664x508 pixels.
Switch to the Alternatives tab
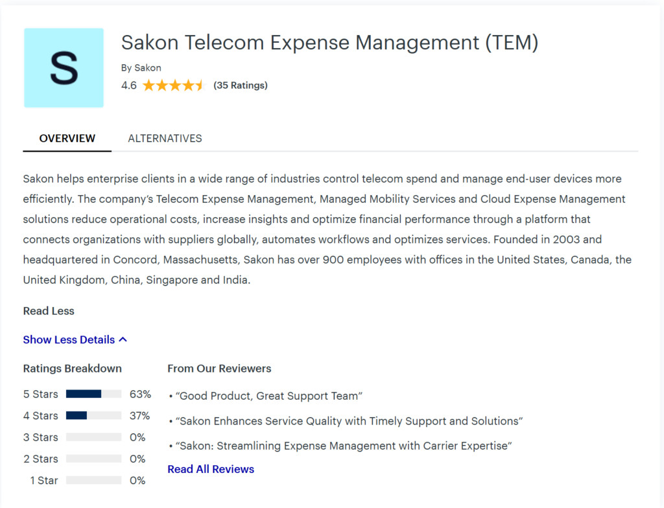tap(165, 138)
